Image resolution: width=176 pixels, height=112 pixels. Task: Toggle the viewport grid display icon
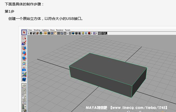(58, 33)
